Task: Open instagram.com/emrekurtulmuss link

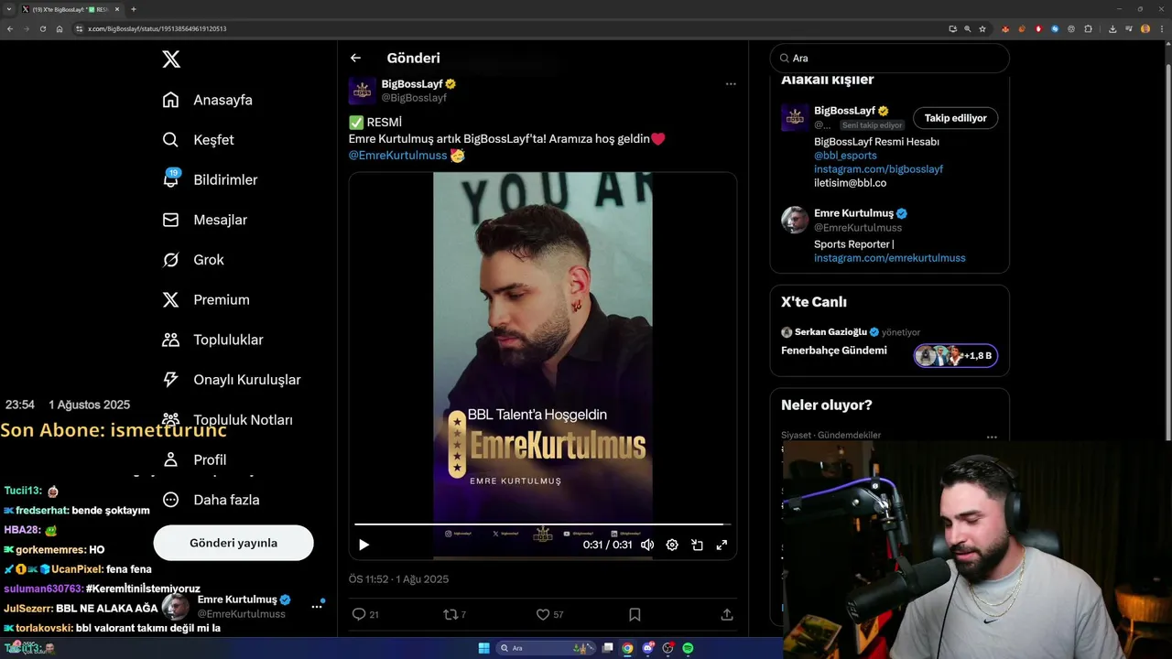Action: click(889, 258)
